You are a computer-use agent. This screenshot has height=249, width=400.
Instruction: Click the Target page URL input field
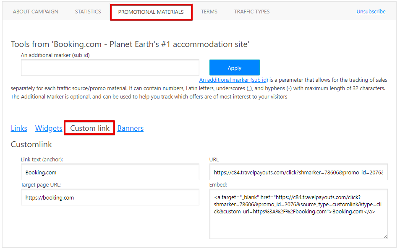(x=110, y=197)
